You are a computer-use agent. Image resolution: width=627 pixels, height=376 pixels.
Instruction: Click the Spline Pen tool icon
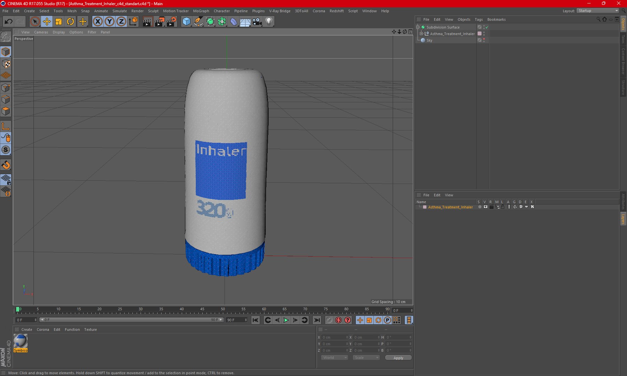(x=198, y=22)
